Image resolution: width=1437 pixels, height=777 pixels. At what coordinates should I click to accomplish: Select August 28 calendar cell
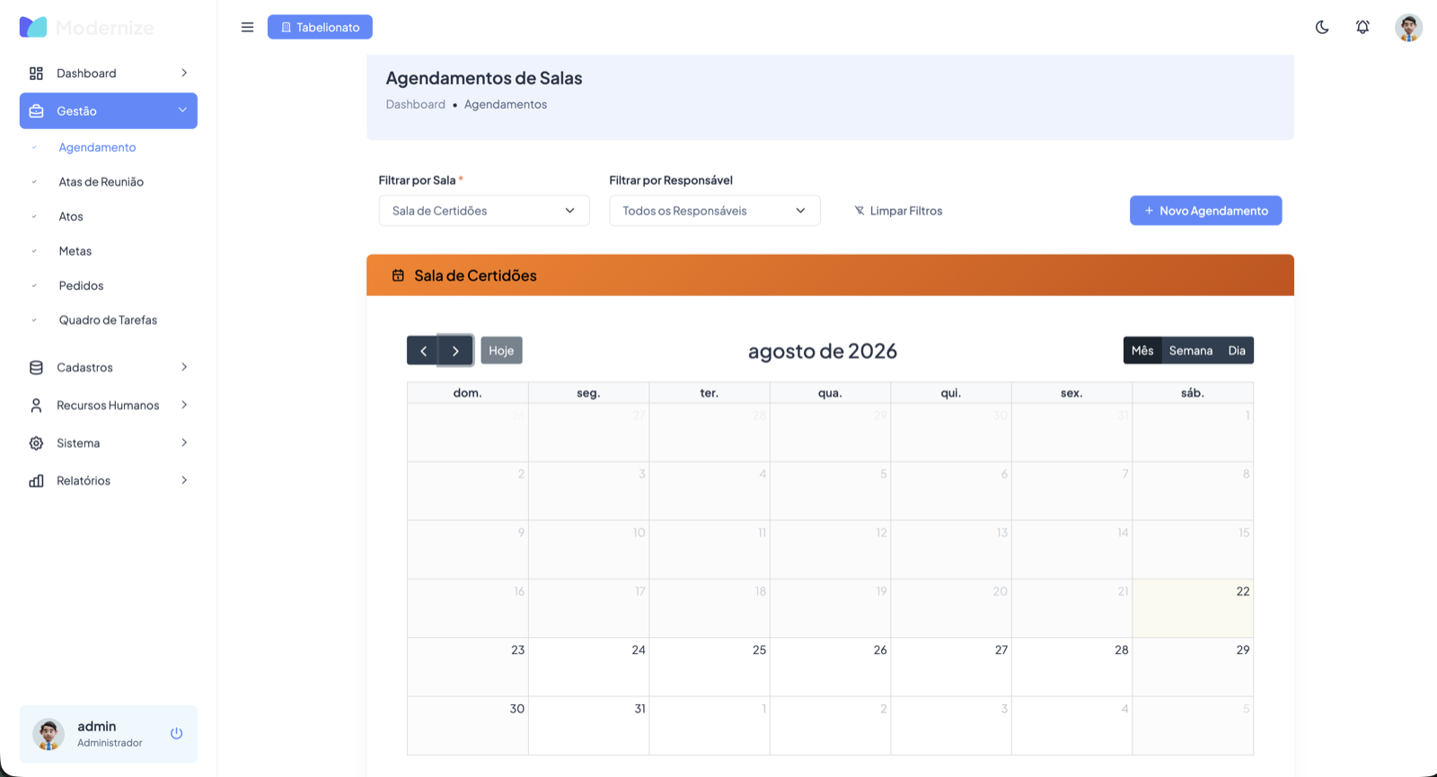pyautogui.click(x=1071, y=668)
